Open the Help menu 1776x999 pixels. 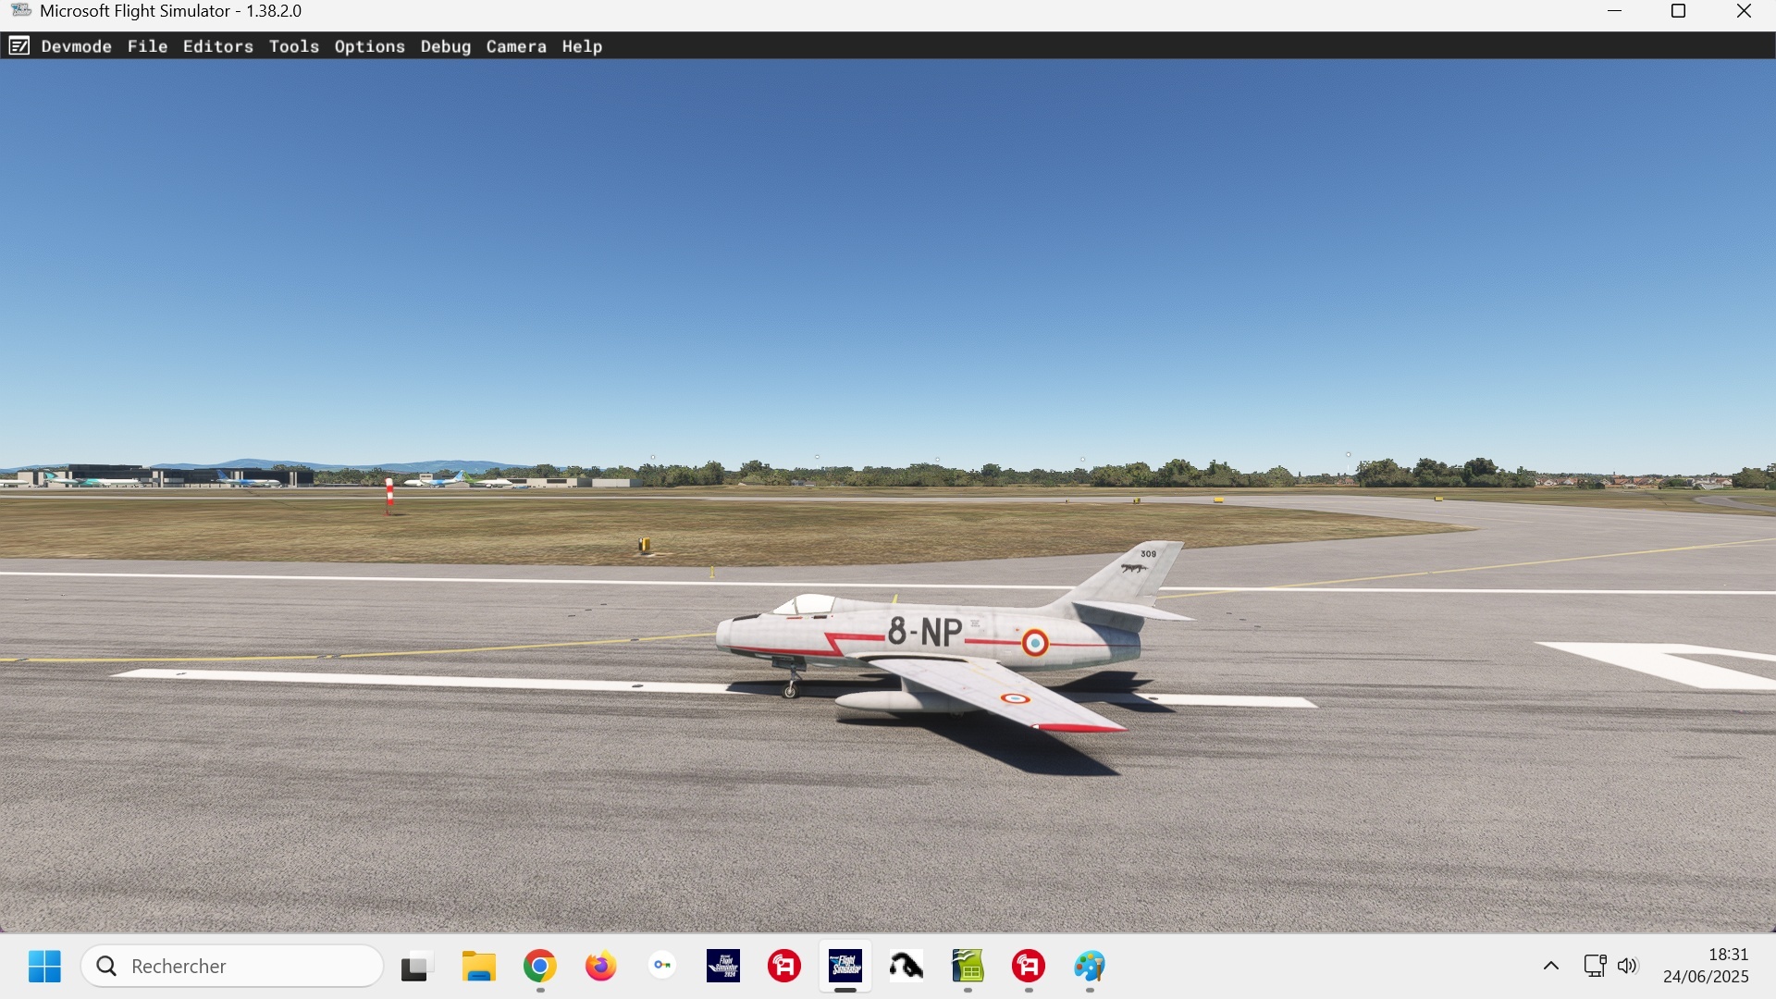[581, 46]
